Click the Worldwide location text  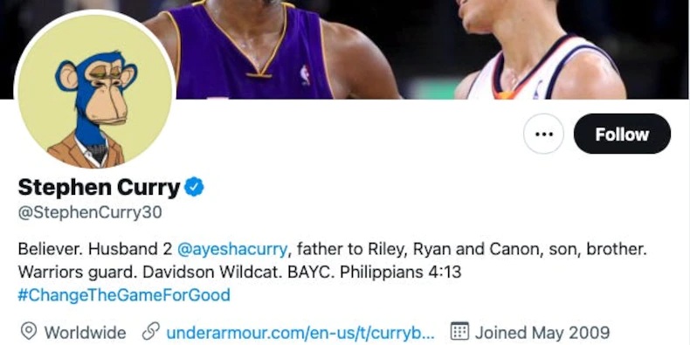click(x=85, y=332)
